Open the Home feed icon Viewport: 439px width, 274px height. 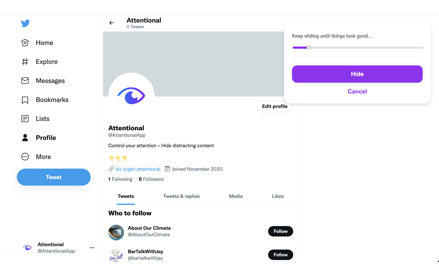pos(25,42)
